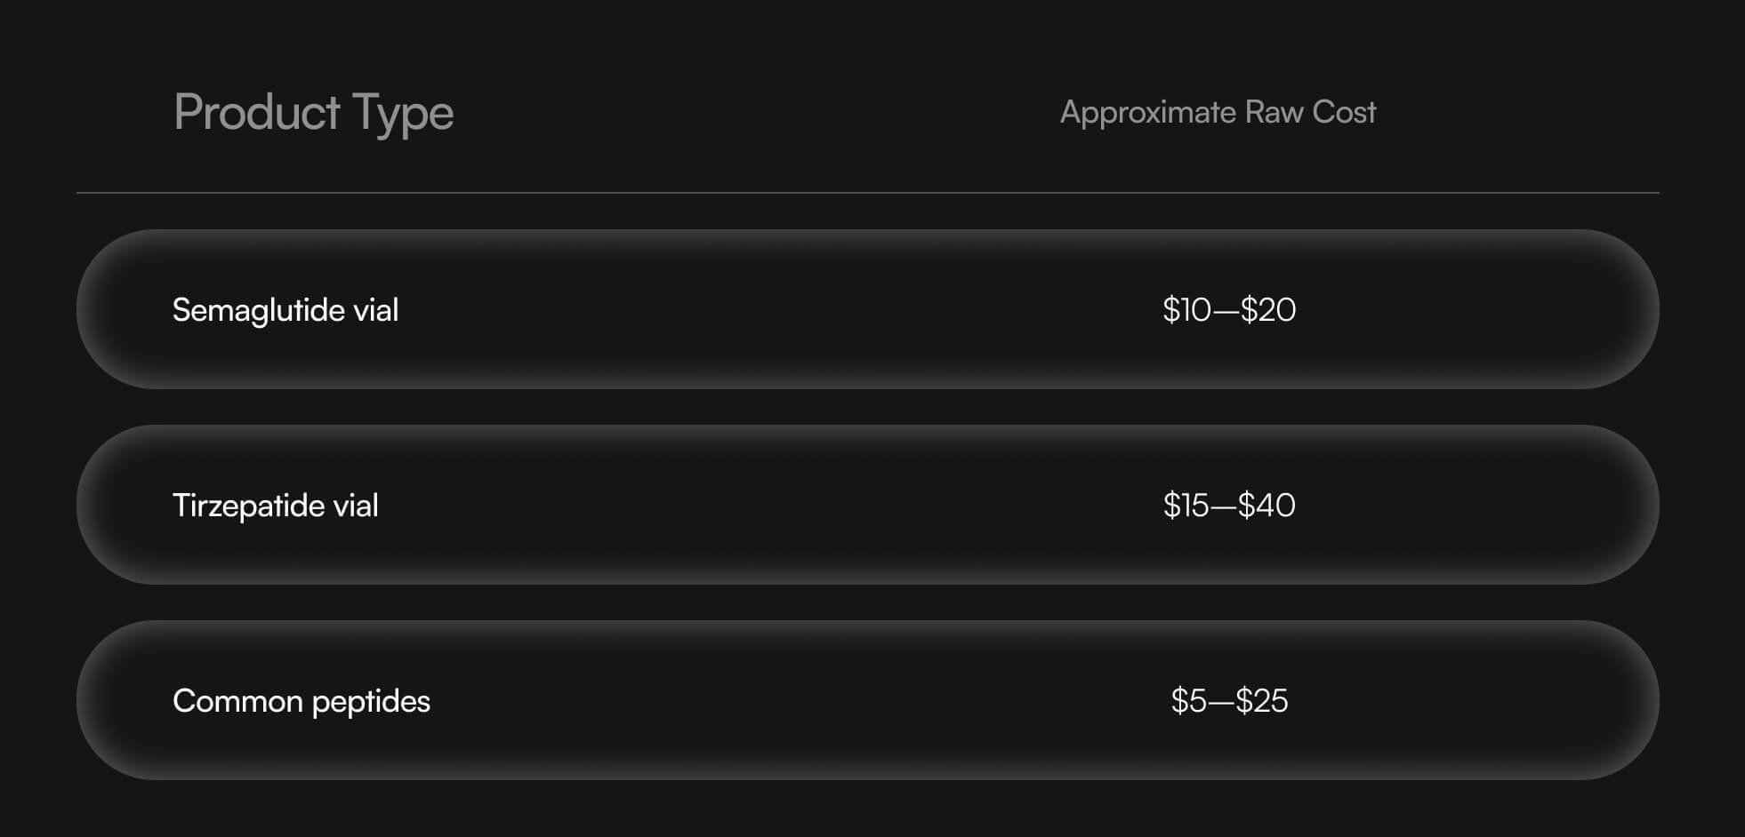This screenshot has height=837, width=1745.
Task: Click the $5—$25 price value
Action: (1229, 701)
